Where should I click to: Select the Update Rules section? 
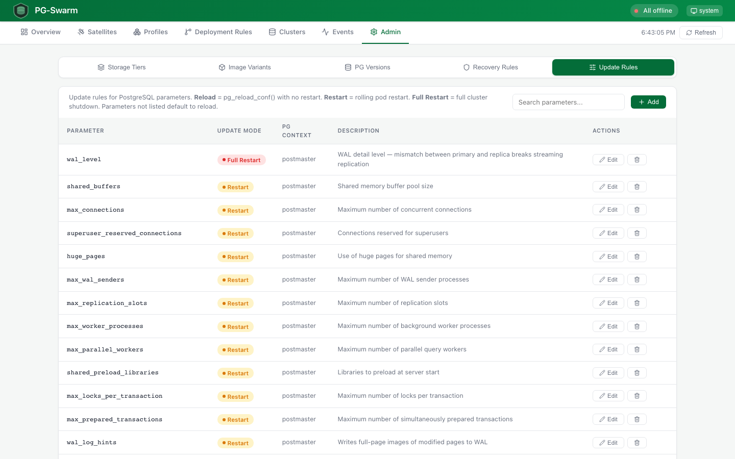(x=613, y=67)
